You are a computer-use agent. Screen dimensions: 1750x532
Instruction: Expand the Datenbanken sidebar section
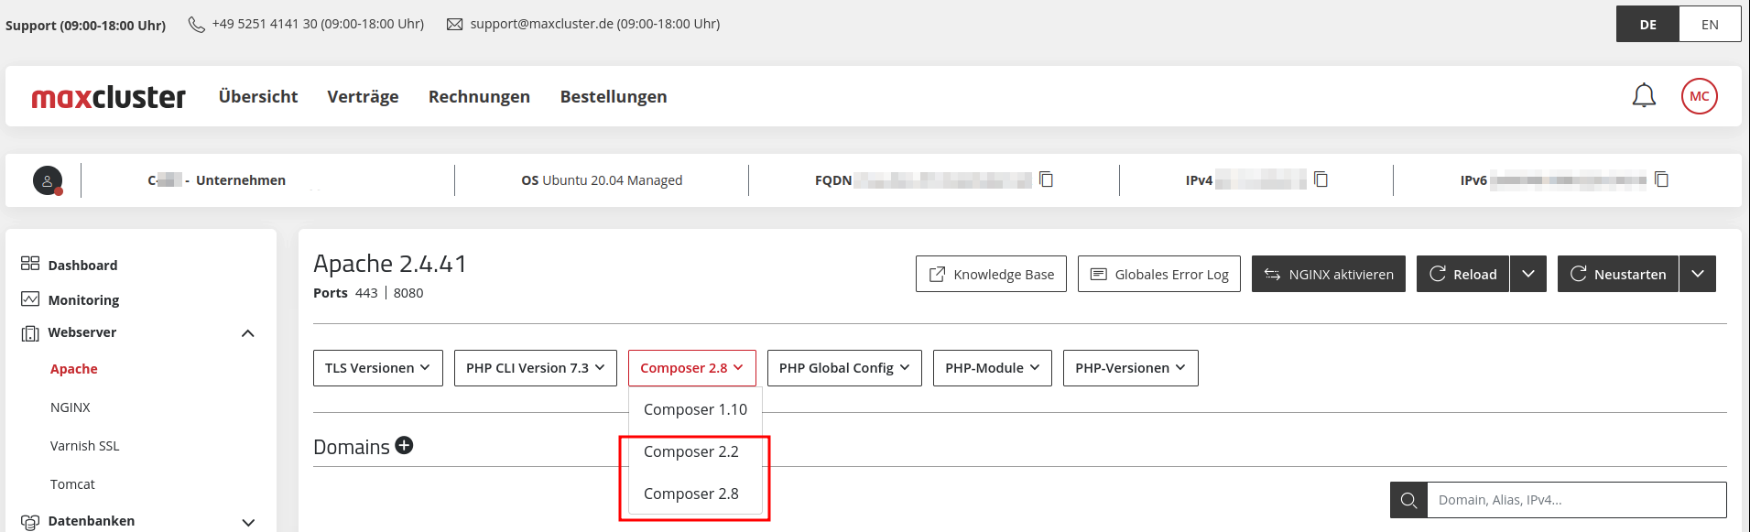[x=247, y=522]
